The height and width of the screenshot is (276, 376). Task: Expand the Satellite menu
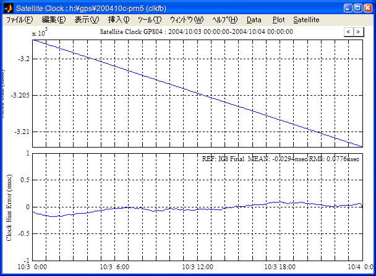306,20
